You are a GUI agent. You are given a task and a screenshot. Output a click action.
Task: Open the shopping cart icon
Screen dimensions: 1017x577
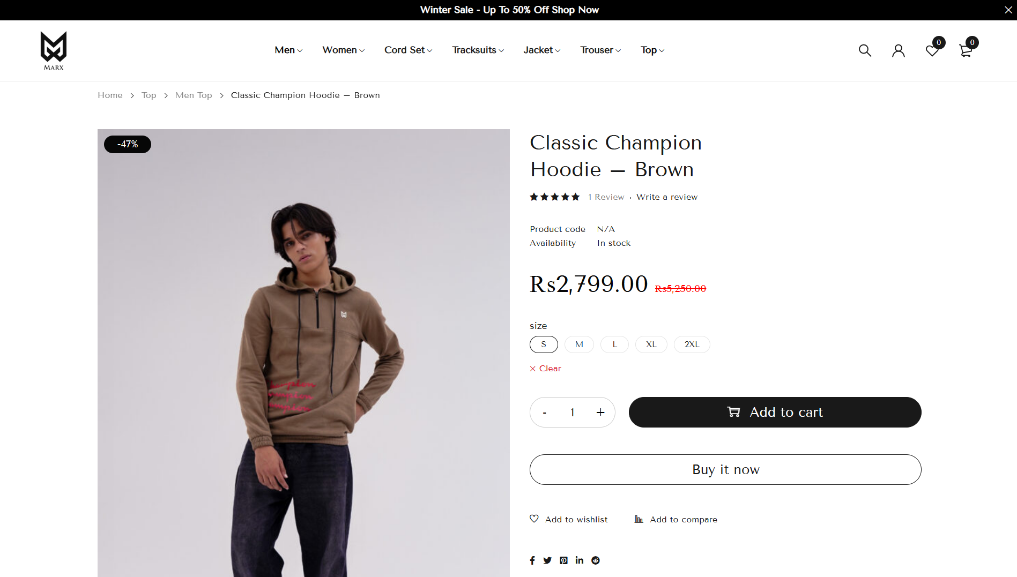(x=966, y=50)
